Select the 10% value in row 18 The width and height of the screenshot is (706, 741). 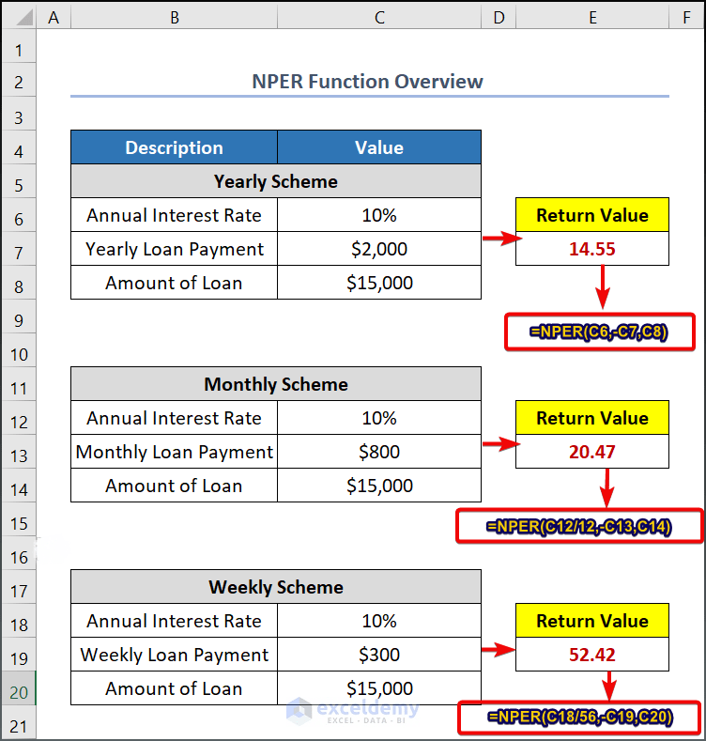(x=379, y=621)
